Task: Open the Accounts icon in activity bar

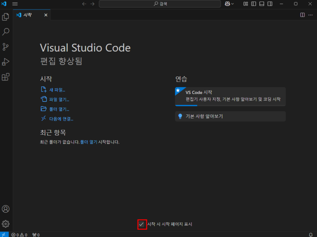Action: [6, 209]
